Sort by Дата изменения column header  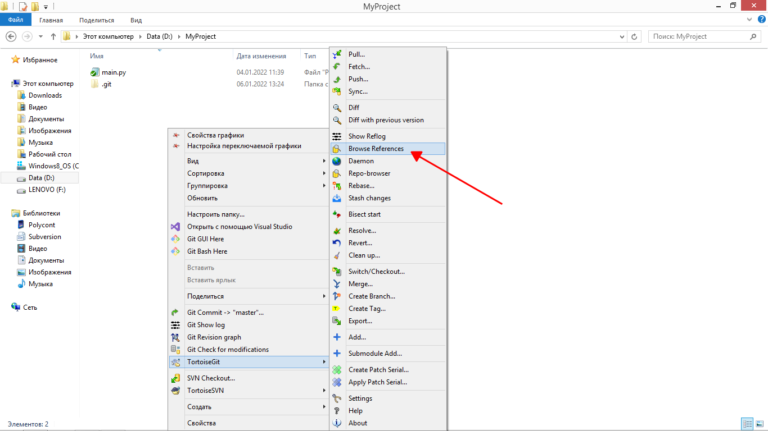pos(261,56)
